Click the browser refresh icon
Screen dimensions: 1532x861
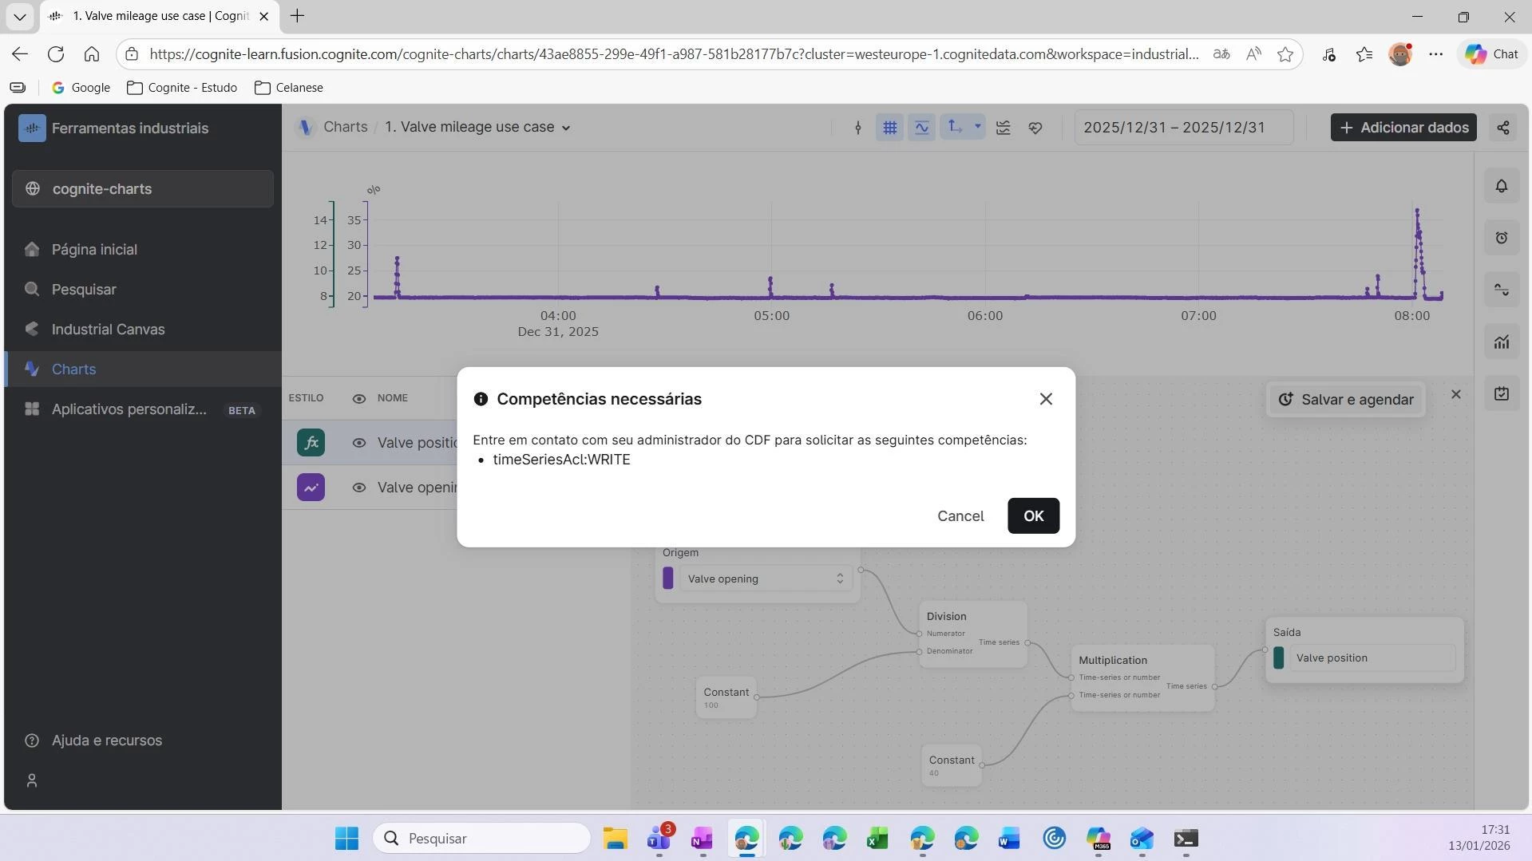click(56, 54)
